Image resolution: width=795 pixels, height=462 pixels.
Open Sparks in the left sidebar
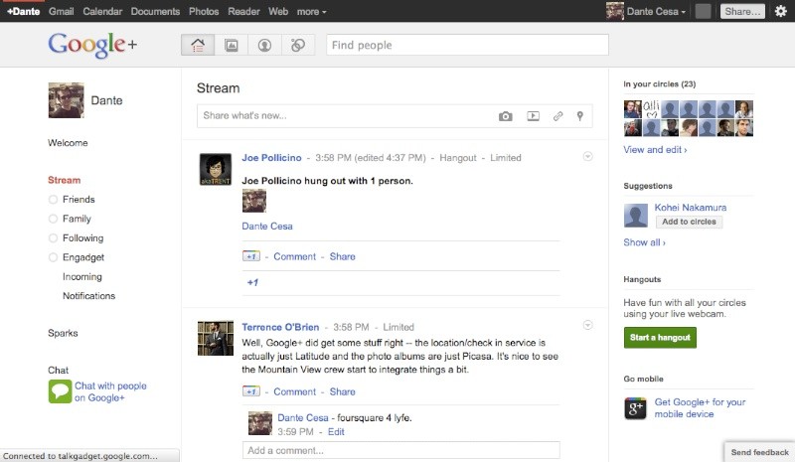tap(63, 333)
